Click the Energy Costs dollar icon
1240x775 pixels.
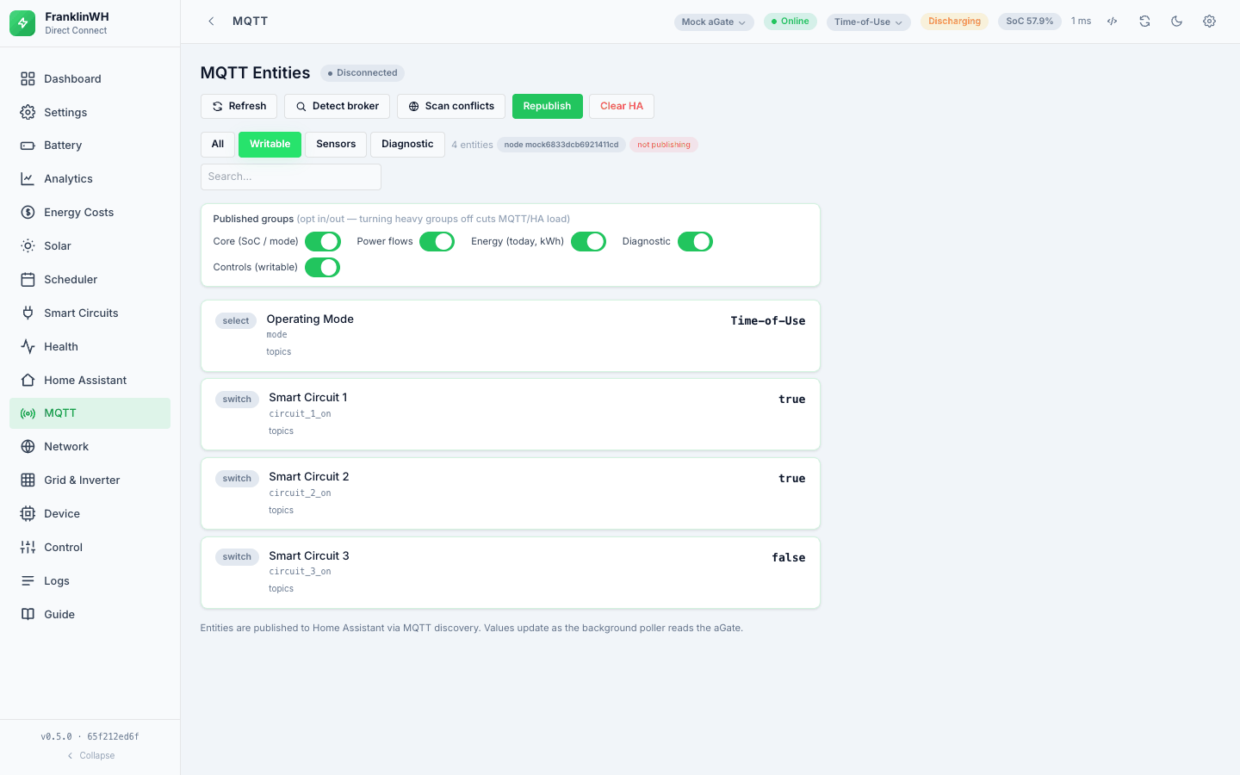click(x=28, y=212)
